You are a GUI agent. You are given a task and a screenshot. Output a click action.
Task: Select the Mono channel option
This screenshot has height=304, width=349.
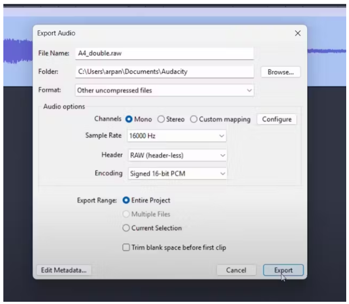(129, 119)
